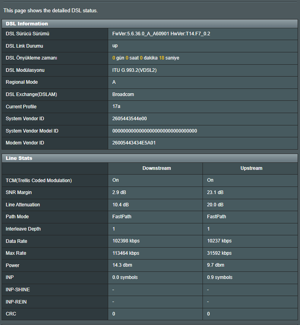Viewport: 300px width, 325px height.
Task: Click the Broadcom DSLAM value
Action: pos(123,94)
